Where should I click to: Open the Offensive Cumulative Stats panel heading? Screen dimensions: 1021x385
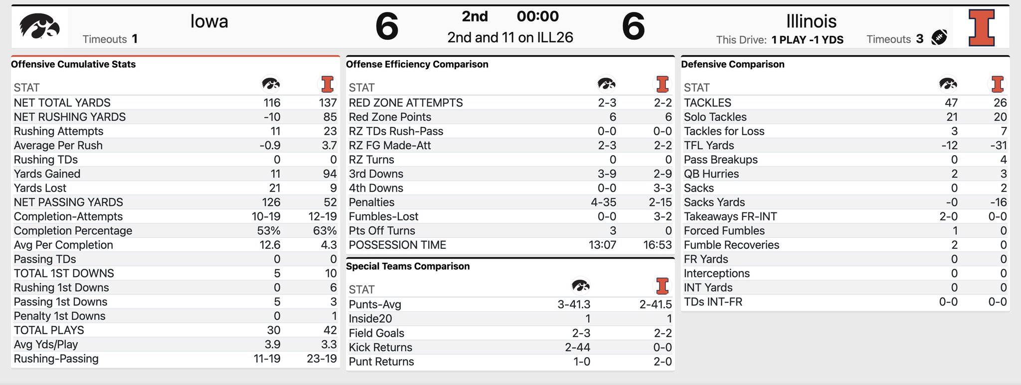(73, 64)
